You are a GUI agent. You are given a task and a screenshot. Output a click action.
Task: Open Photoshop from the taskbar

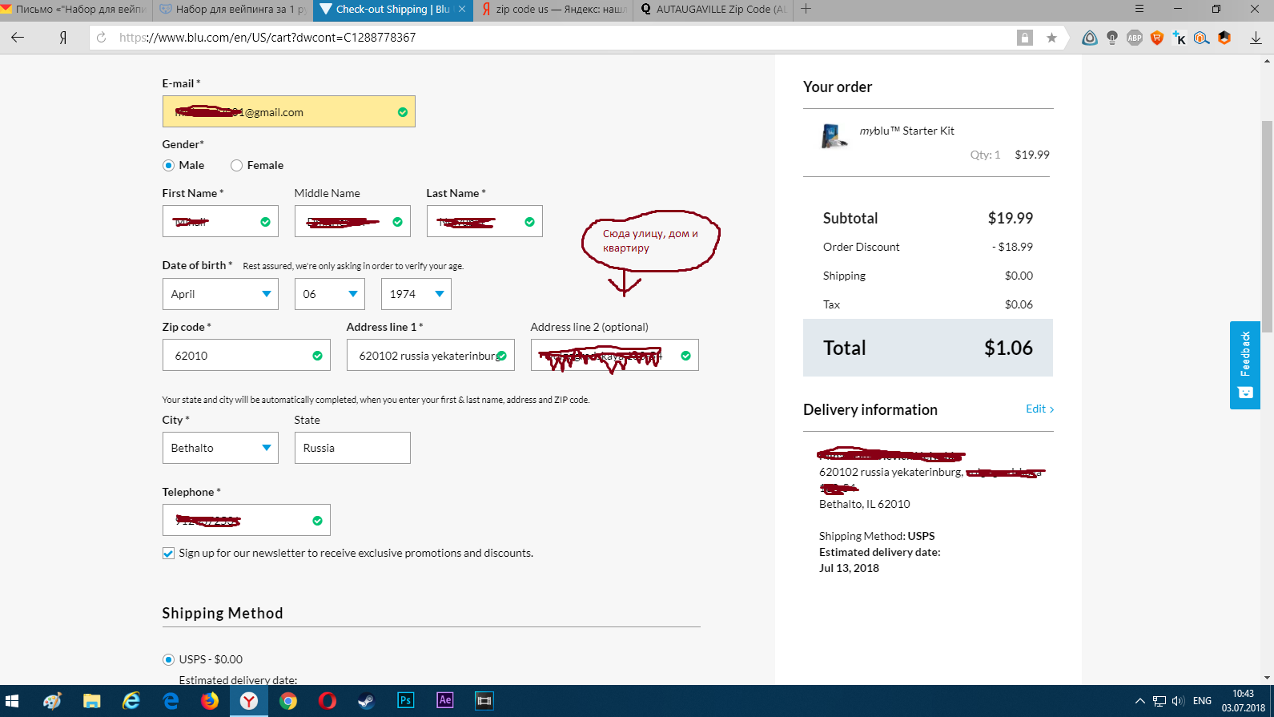click(405, 701)
